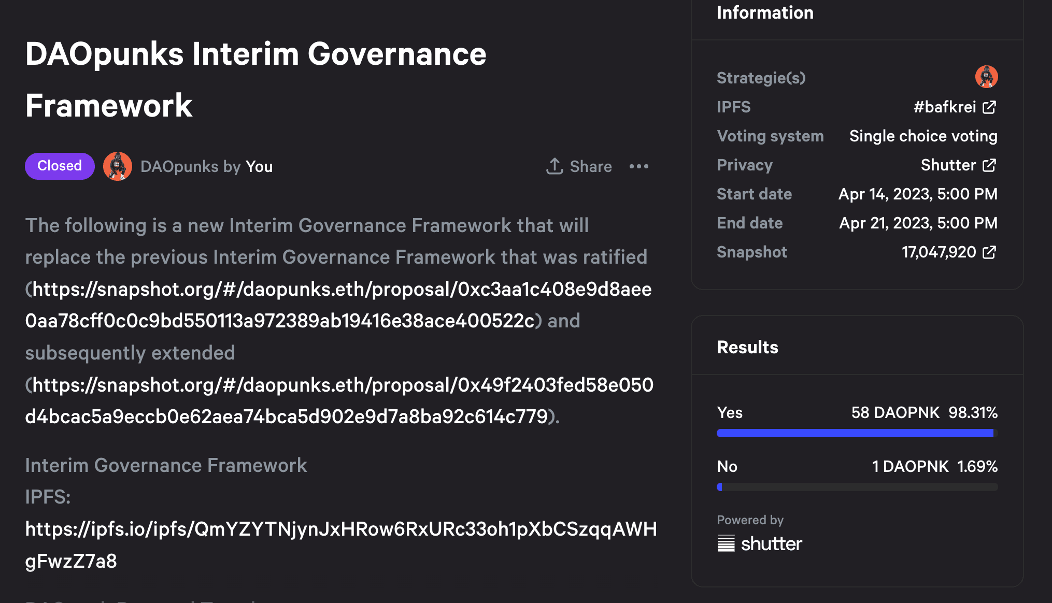Click the 'Powered by' caption
The width and height of the screenshot is (1052, 603).
(x=750, y=520)
